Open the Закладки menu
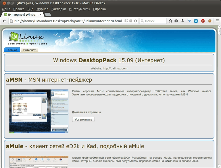This screenshot has width=221, height=168. pos(59,9)
